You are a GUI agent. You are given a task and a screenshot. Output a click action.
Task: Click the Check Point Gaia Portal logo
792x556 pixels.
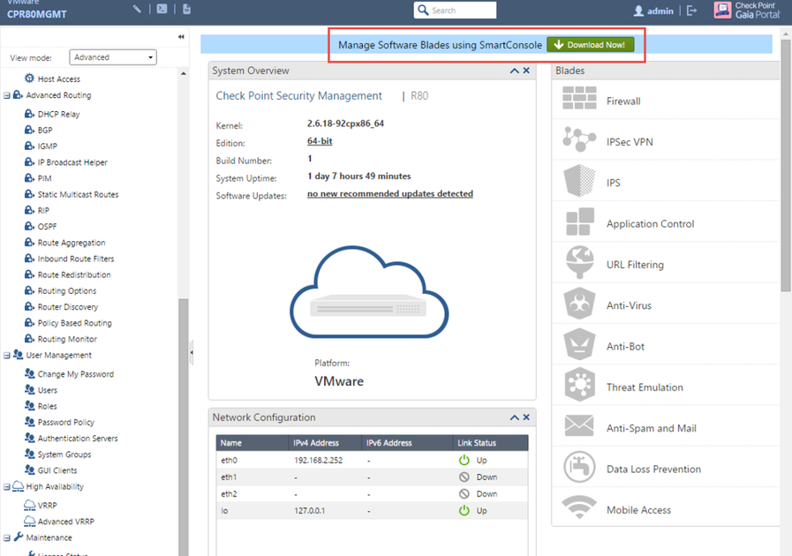747,10
